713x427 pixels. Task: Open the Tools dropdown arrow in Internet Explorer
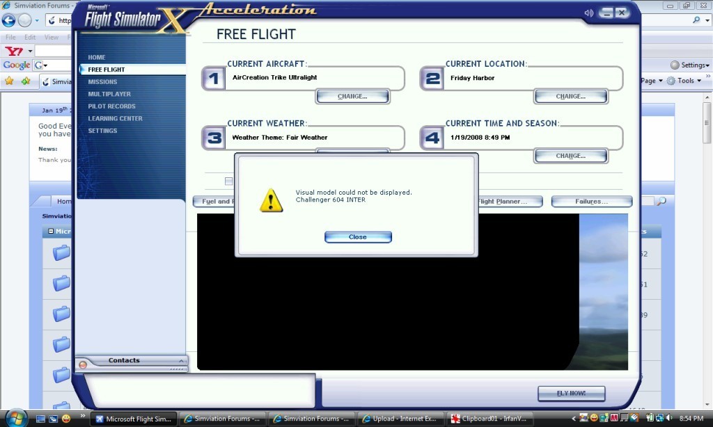pyautogui.click(x=699, y=81)
